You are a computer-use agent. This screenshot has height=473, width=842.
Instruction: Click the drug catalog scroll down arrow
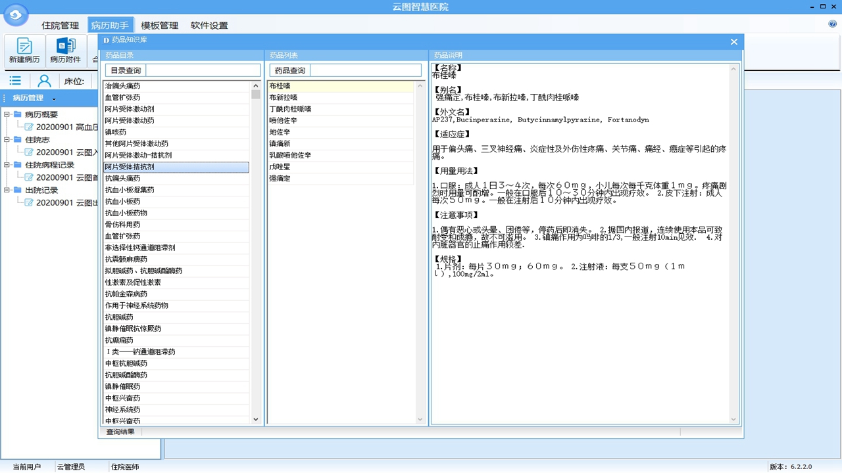[256, 419]
